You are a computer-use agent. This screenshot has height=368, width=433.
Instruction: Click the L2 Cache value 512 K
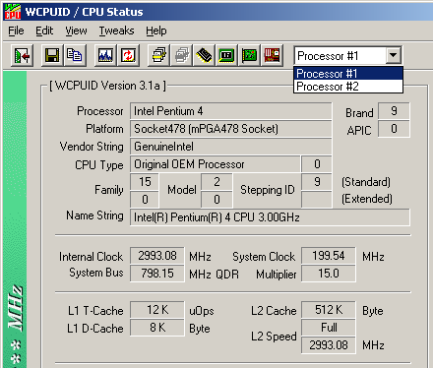coord(329,310)
